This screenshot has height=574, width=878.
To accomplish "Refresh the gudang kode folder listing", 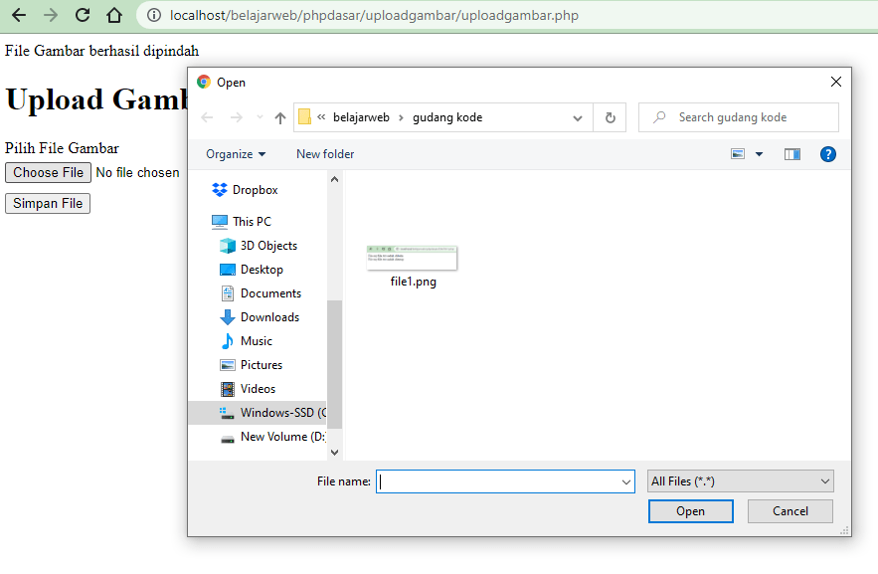I will (x=610, y=117).
